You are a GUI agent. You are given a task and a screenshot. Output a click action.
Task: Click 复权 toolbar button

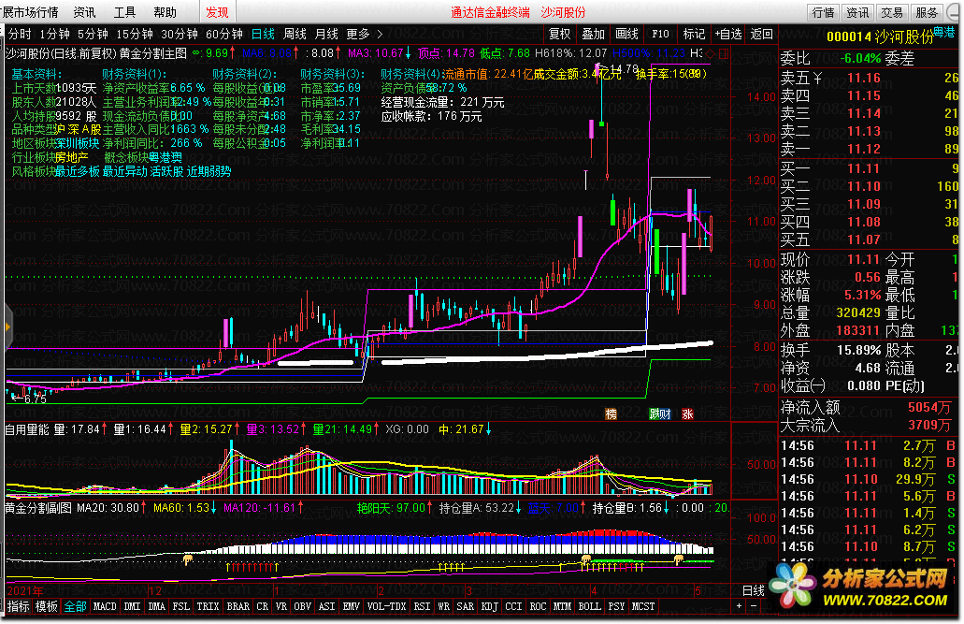click(x=559, y=34)
